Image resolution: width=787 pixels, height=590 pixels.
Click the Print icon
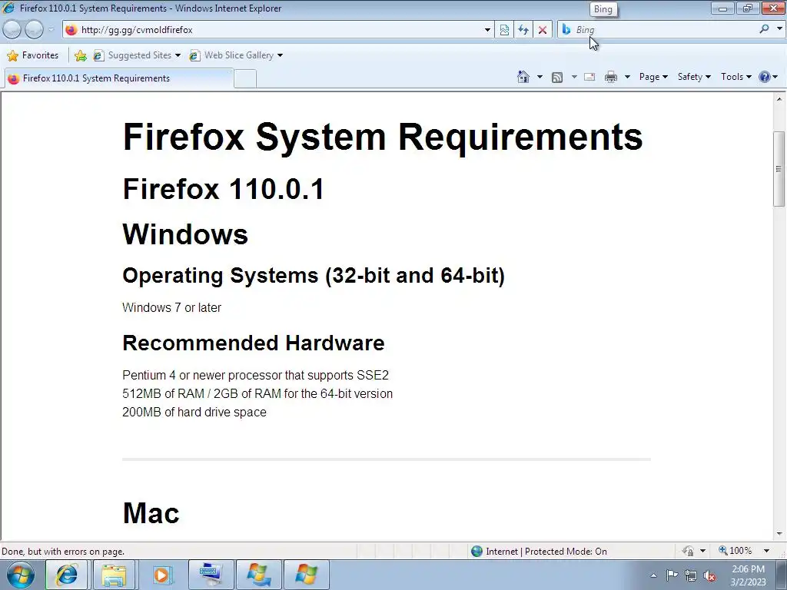coord(611,77)
